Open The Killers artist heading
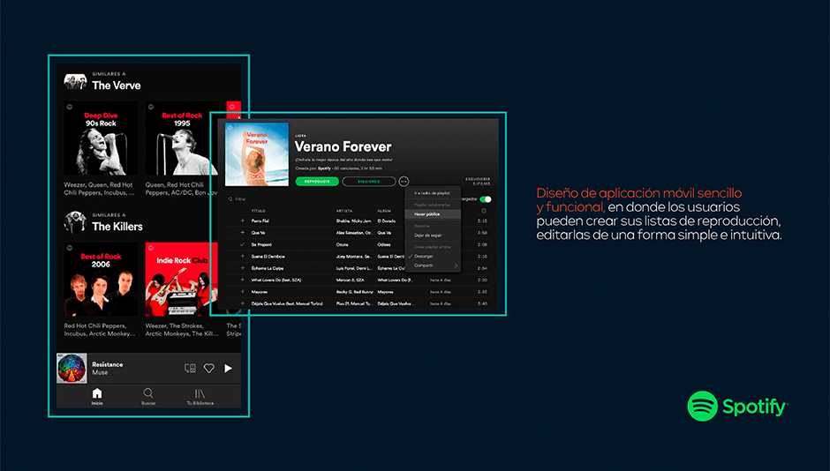Image resolution: width=830 pixels, height=471 pixels. pyautogui.click(x=117, y=227)
